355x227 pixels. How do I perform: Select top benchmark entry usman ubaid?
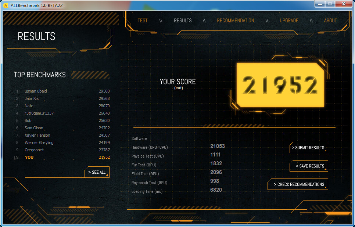coord(36,91)
